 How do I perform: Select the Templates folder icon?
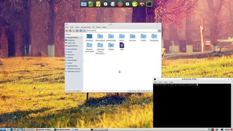coord(154,36)
